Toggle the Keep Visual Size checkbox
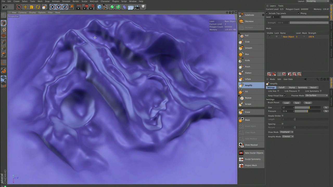 285,96
